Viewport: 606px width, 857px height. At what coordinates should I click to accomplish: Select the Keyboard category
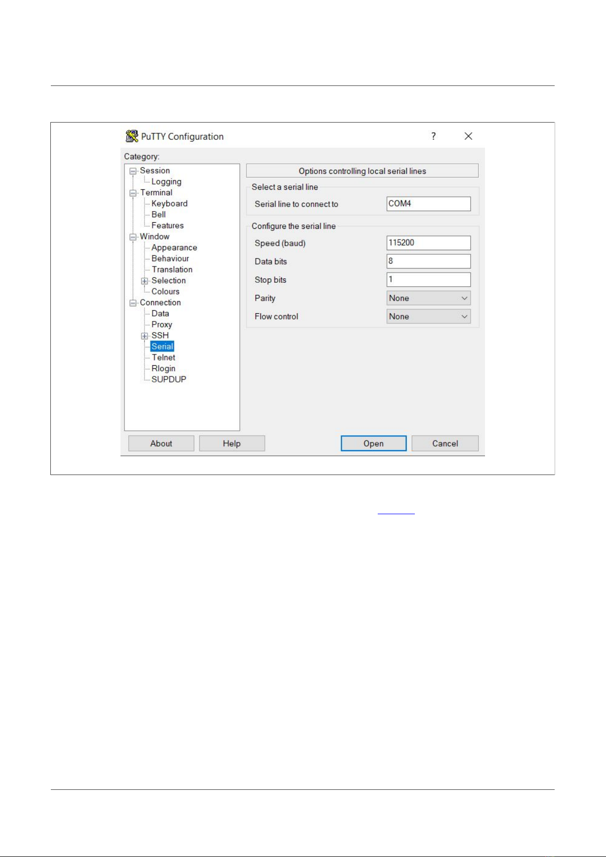[x=169, y=203]
